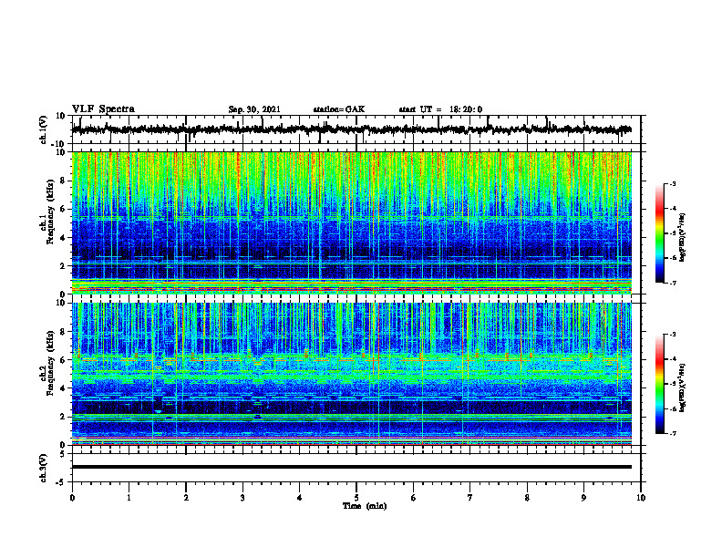
Task: Click time axis tick label "2"
Action: (x=186, y=498)
